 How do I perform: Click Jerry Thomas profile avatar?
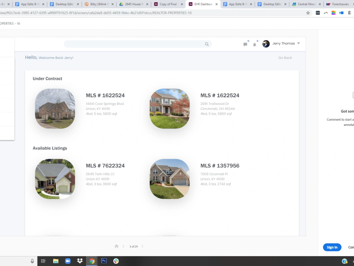click(x=266, y=44)
